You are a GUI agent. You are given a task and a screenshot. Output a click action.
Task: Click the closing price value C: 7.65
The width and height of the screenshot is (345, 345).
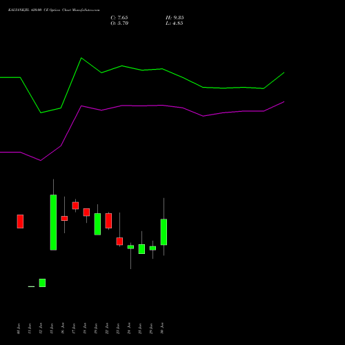pos(119,18)
